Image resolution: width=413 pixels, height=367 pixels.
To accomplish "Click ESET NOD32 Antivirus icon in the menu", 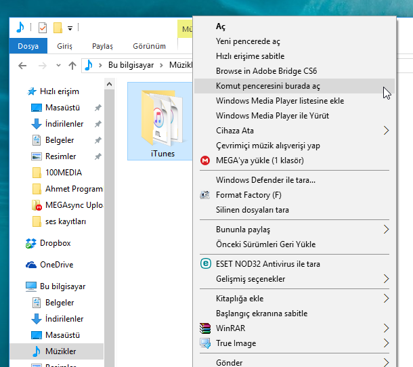I will click(205, 263).
